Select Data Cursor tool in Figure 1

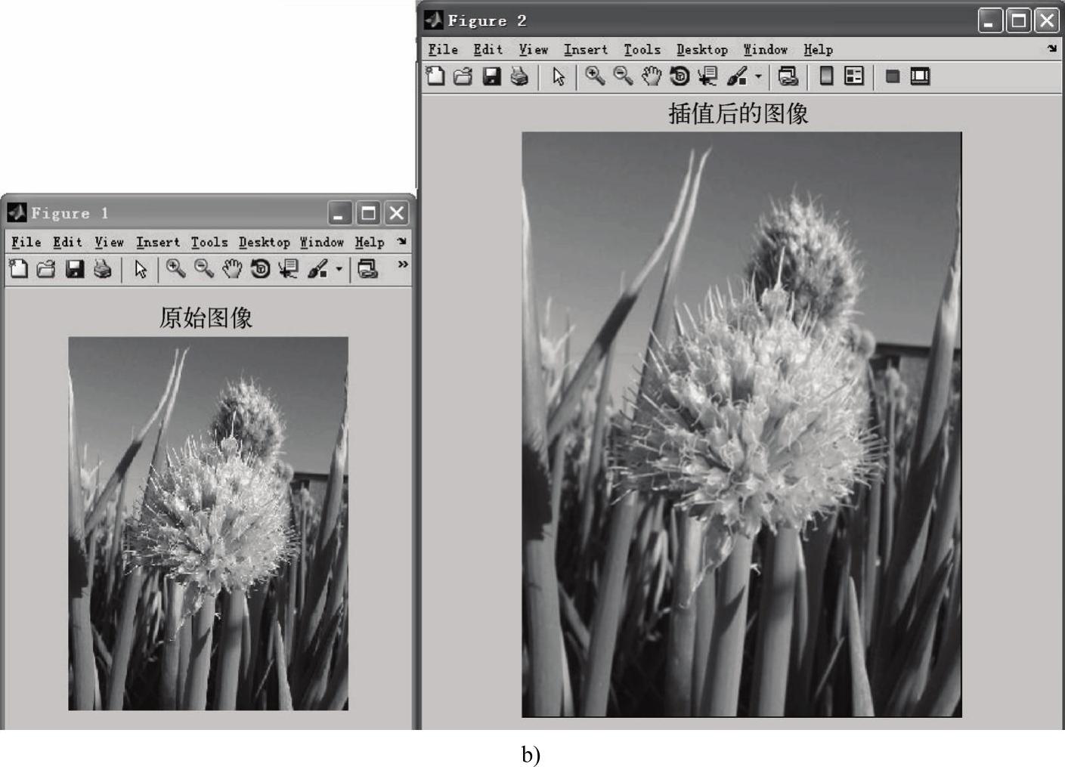(x=288, y=268)
